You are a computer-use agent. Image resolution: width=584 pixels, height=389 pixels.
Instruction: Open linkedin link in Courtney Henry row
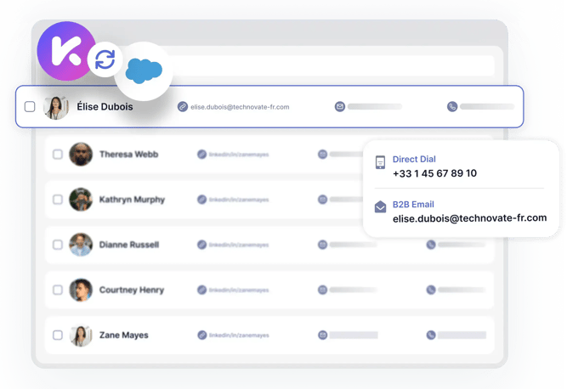pyautogui.click(x=239, y=290)
